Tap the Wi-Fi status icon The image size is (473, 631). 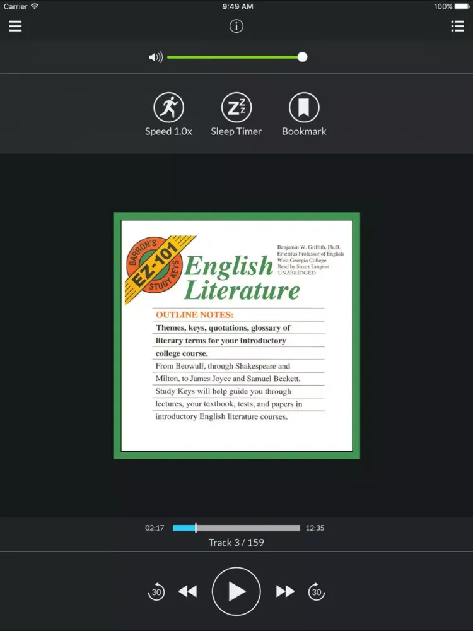tap(35, 6)
